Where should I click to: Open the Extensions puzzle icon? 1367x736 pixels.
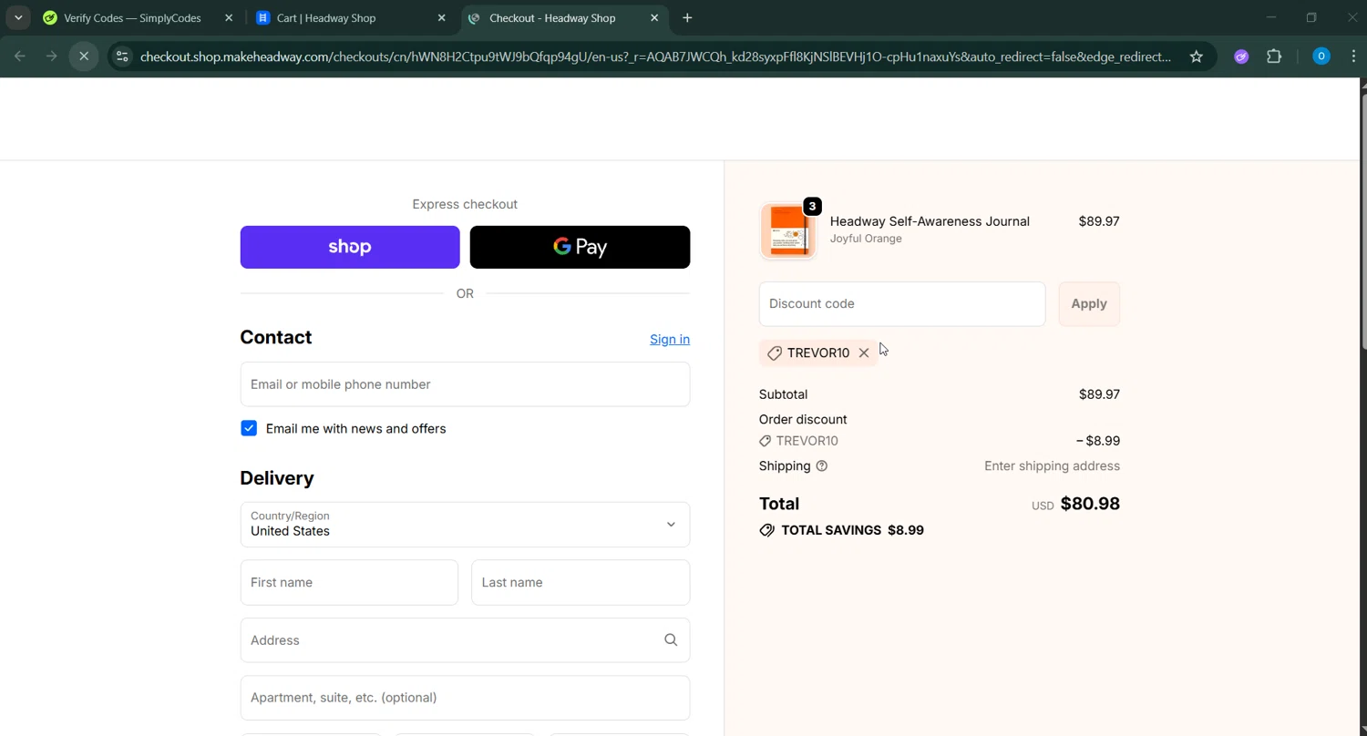click(x=1274, y=56)
